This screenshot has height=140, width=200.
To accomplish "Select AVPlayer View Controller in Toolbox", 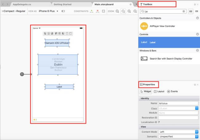I will coord(169,26).
